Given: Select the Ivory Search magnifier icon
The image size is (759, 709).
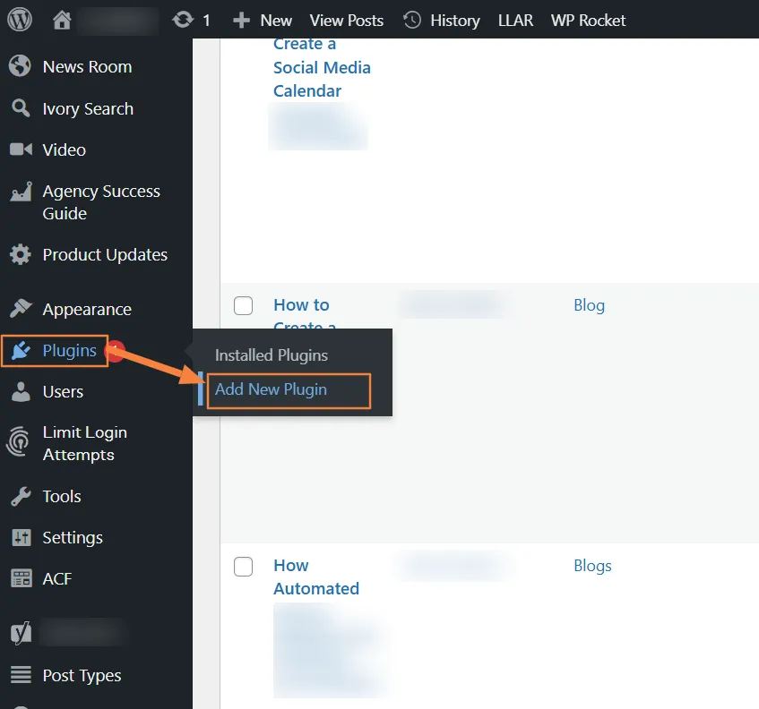Looking at the screenshot, I should coord(19,108).
